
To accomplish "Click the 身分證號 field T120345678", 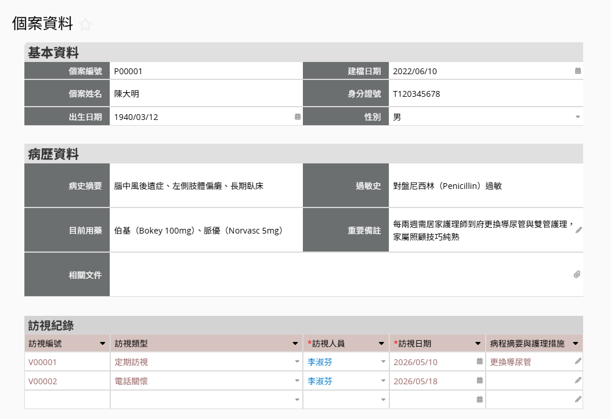I will 486,94.
